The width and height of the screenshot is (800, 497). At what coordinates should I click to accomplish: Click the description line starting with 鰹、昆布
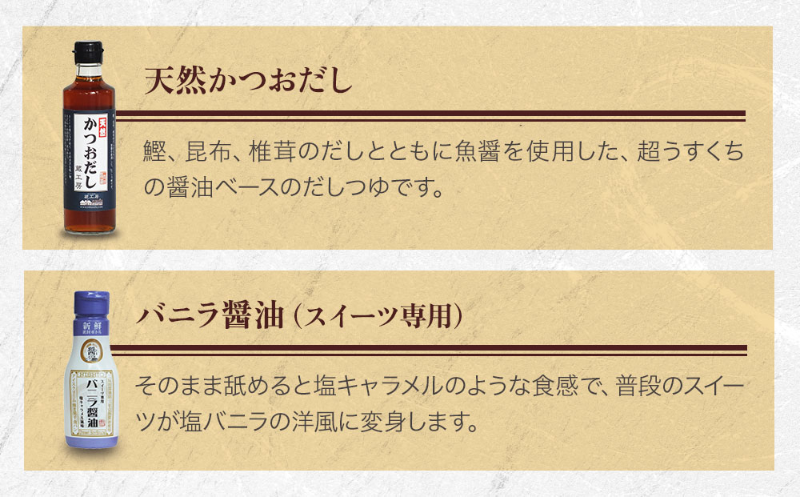pos(442,151)
